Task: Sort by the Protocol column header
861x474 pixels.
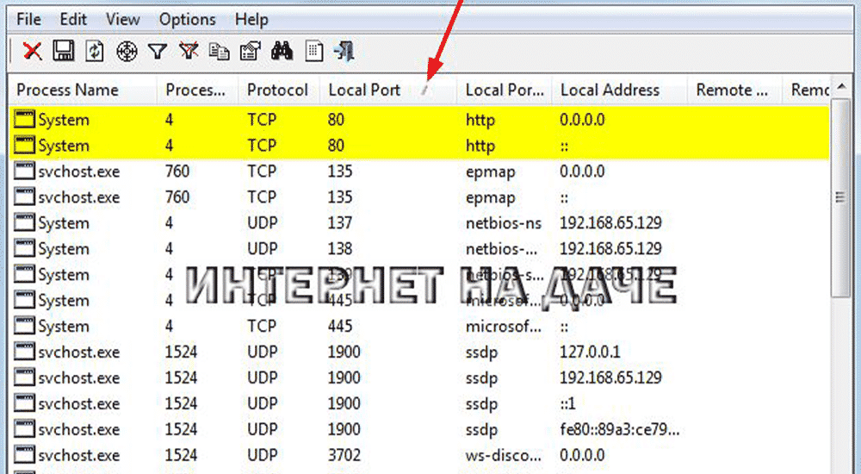Action: tap(277, 90)
